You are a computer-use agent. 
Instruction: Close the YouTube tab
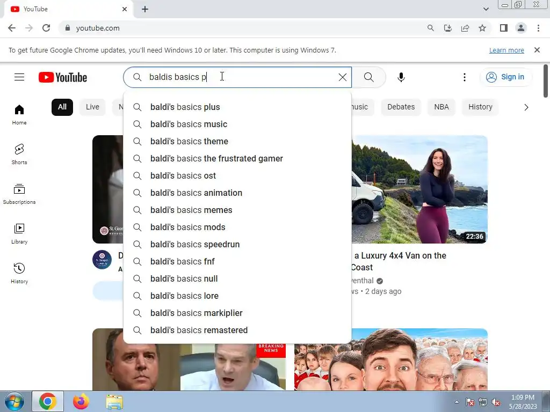coord(125,9)
